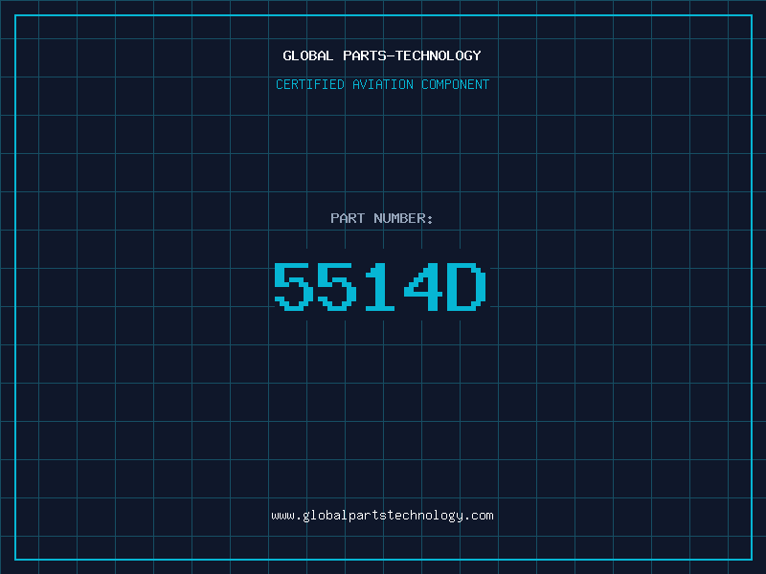
Task: Select the CERTIFIED AVIATION COMPONENT subtitle
Action: click(382, 84)
